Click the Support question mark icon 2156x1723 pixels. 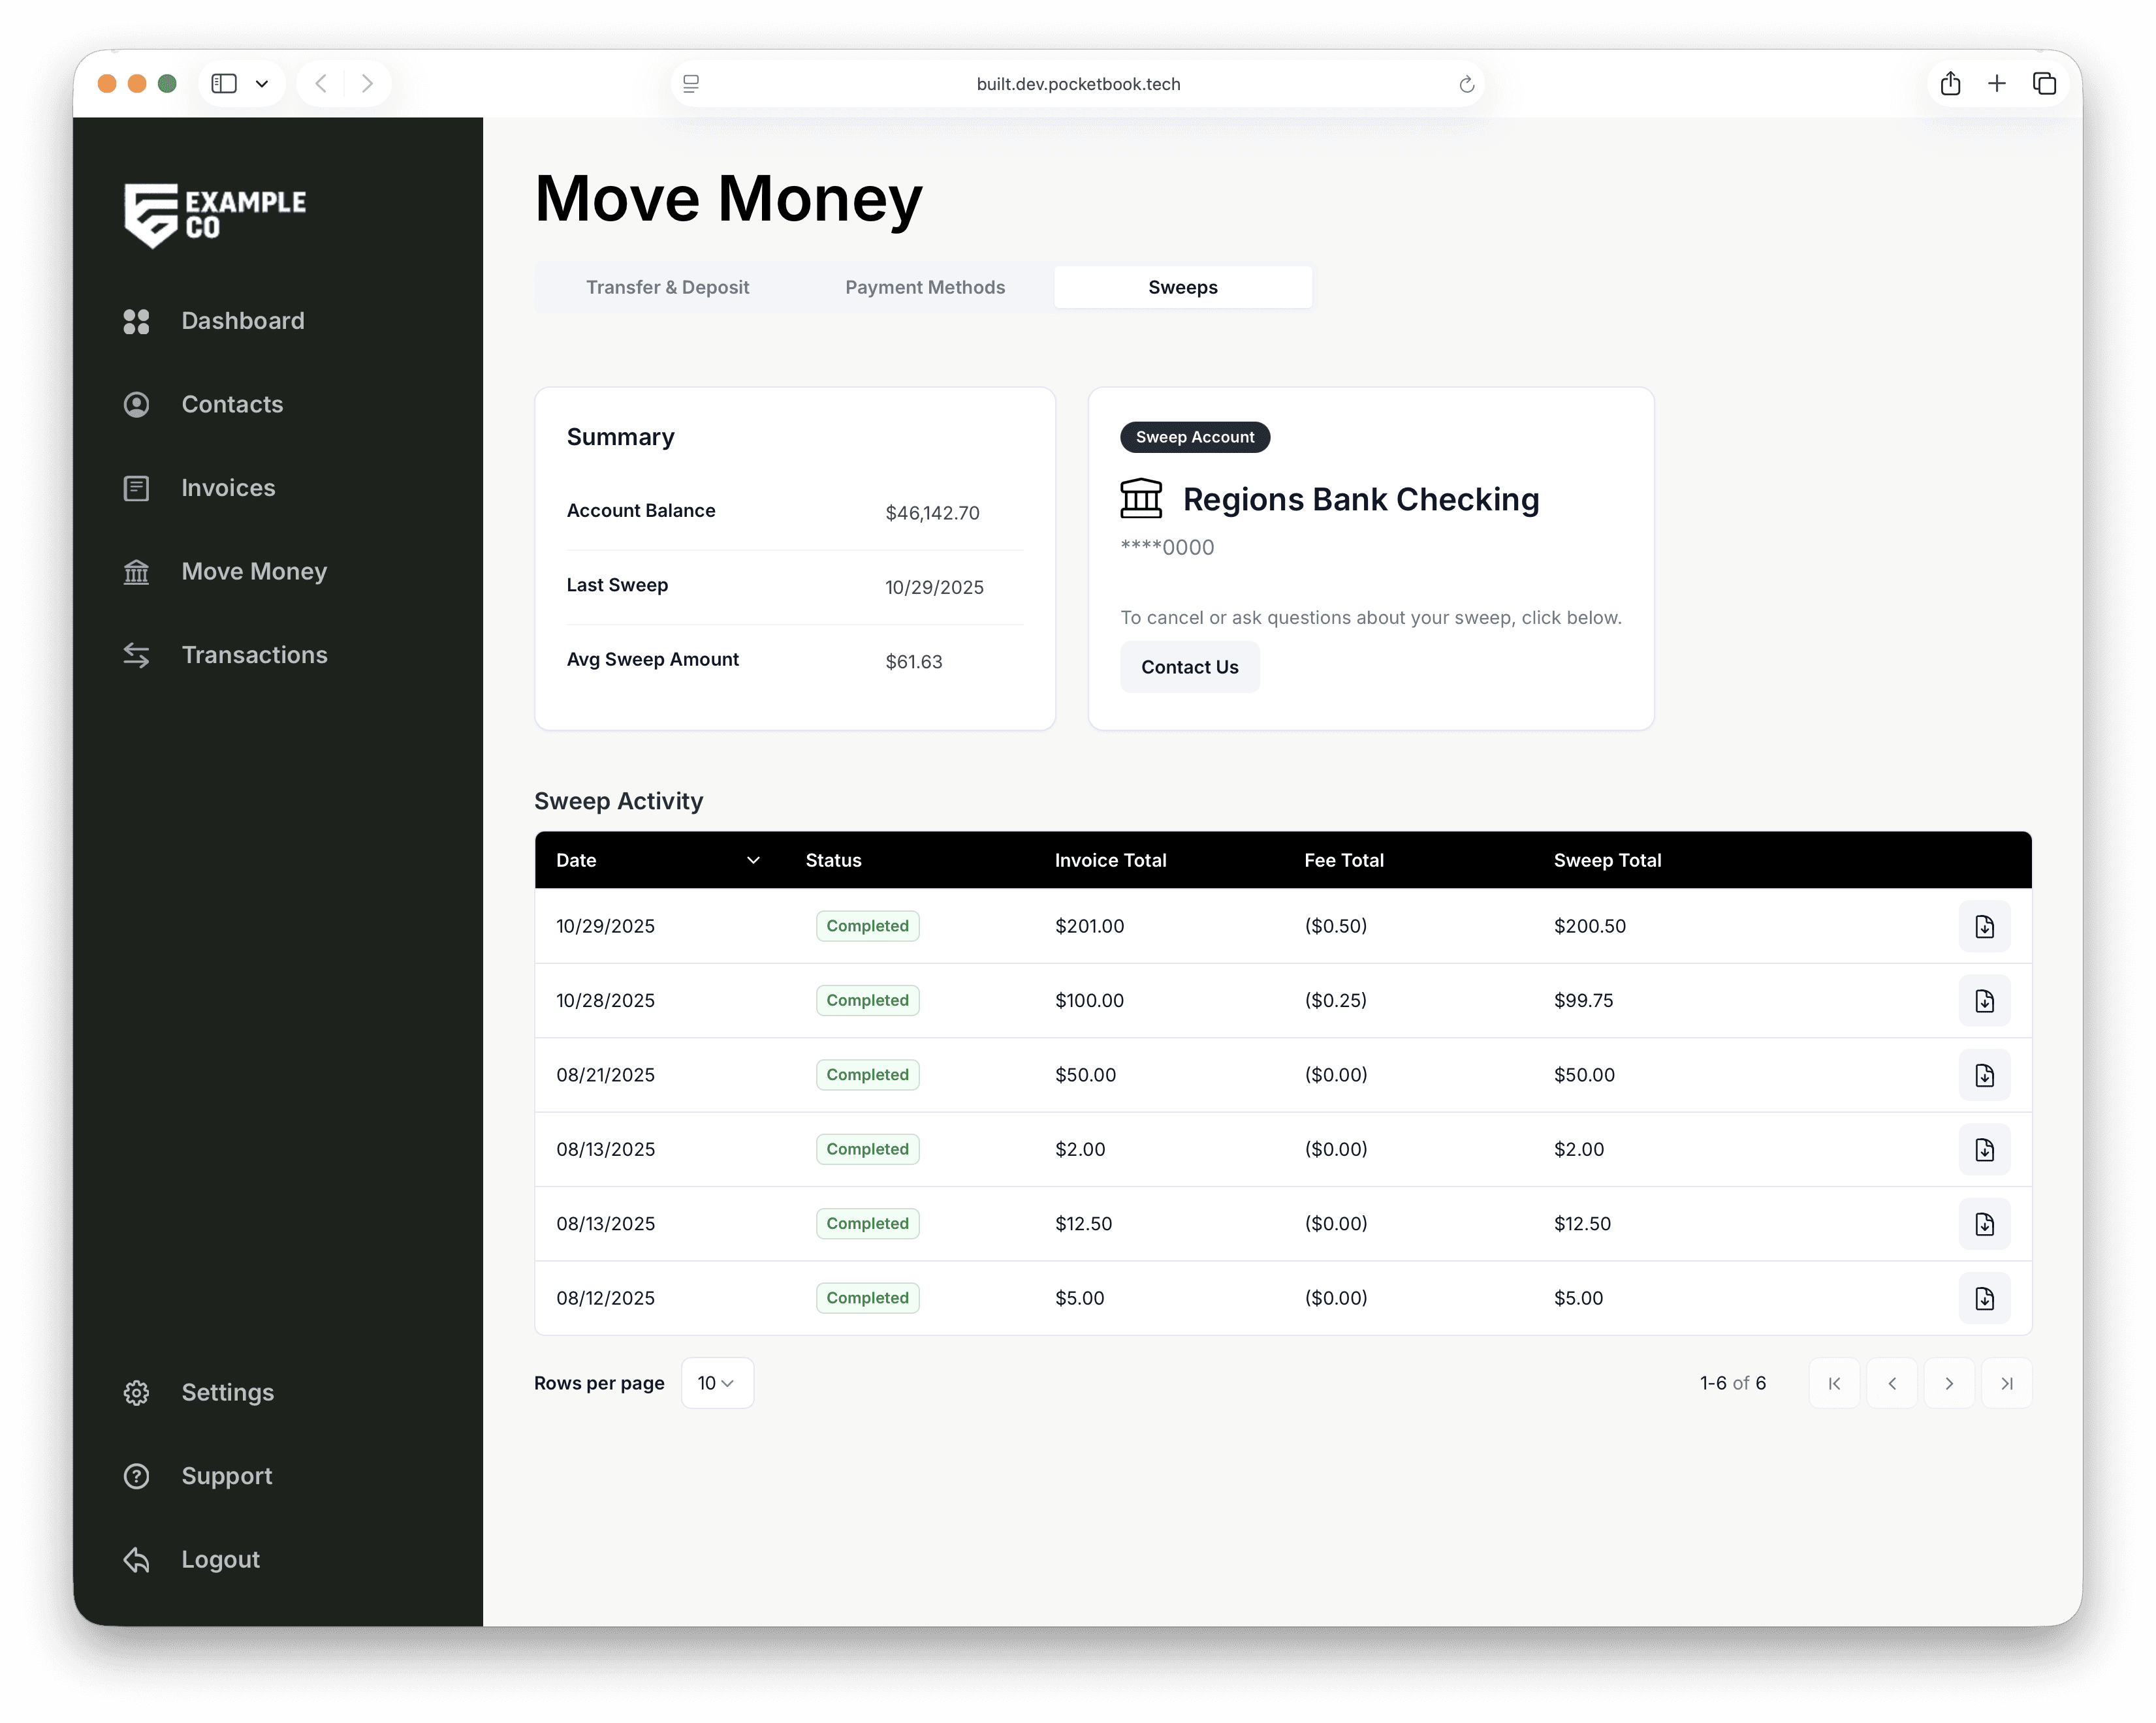coord(136,1476)
